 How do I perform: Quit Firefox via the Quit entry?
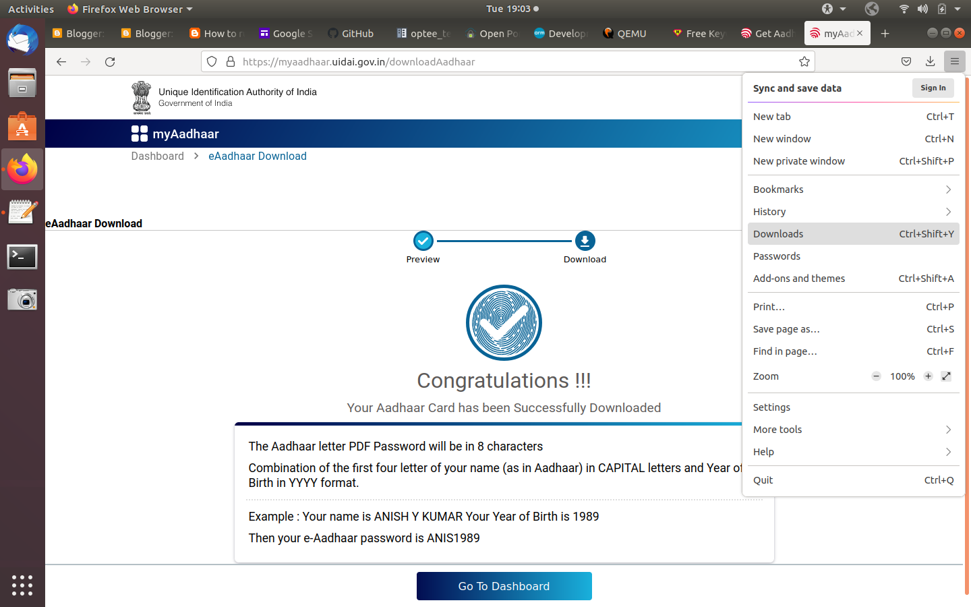click(x=853, y=480)
